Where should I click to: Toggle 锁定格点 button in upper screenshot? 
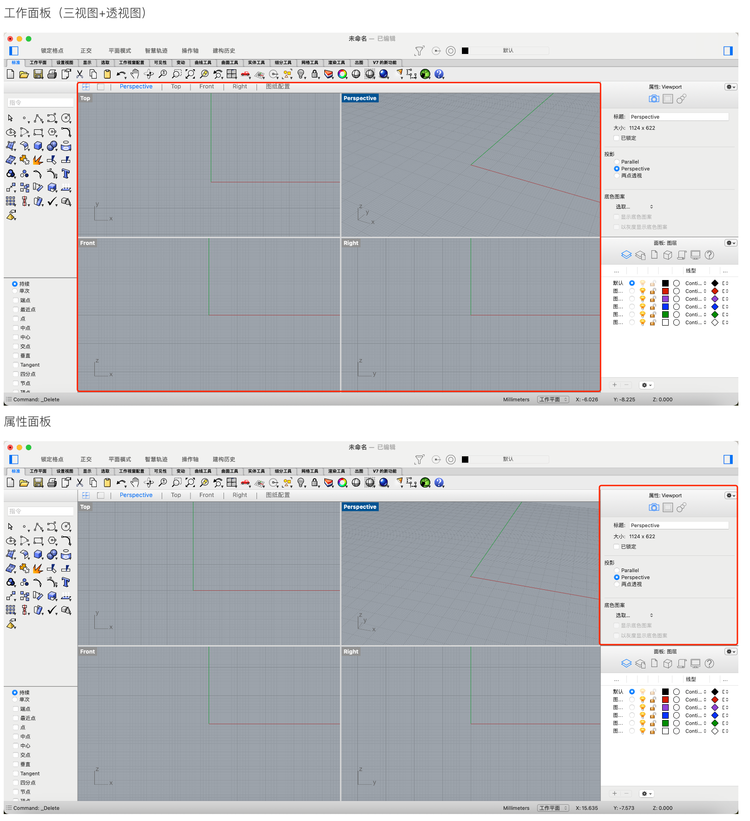52,51
